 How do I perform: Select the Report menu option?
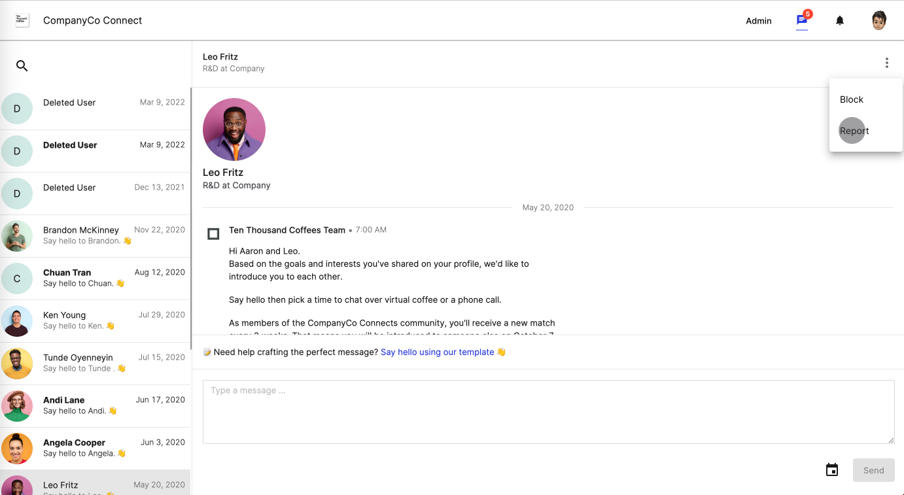865,131
